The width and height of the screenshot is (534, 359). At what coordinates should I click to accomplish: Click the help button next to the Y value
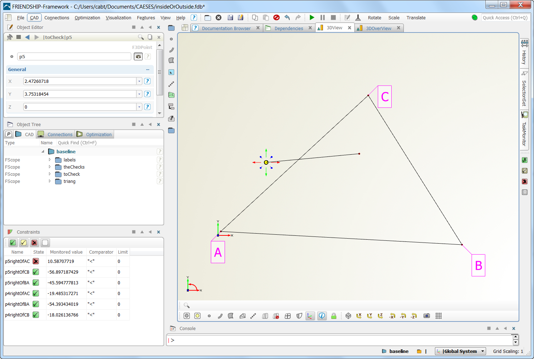click(147, 94)
